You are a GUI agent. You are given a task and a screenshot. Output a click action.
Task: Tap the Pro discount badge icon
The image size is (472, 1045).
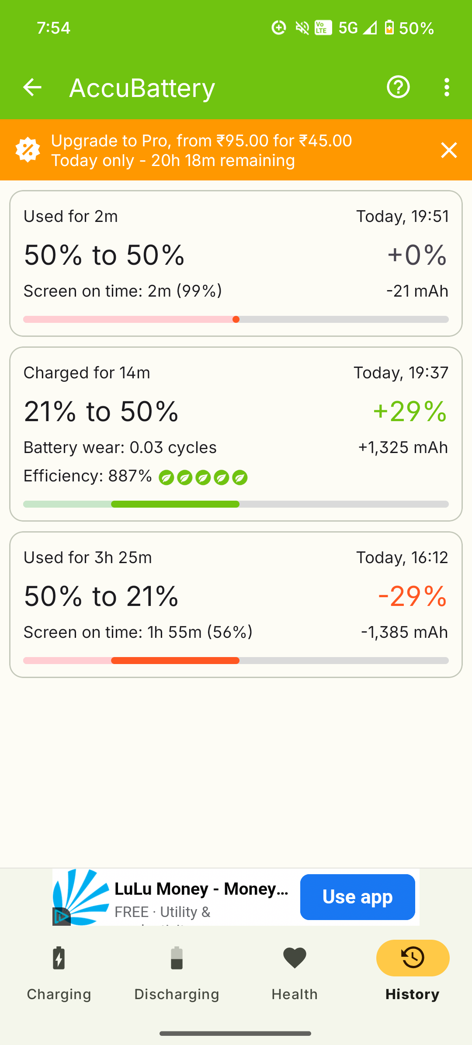(x=28, y=150)
